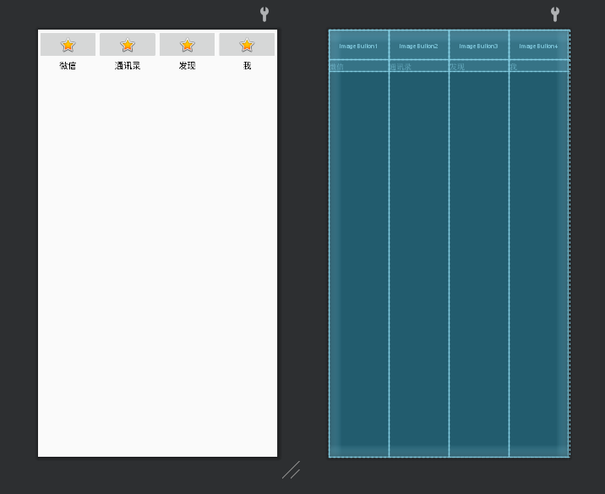
Task: Click the wrench icon above the design preview
Action: tap(264, 14)
